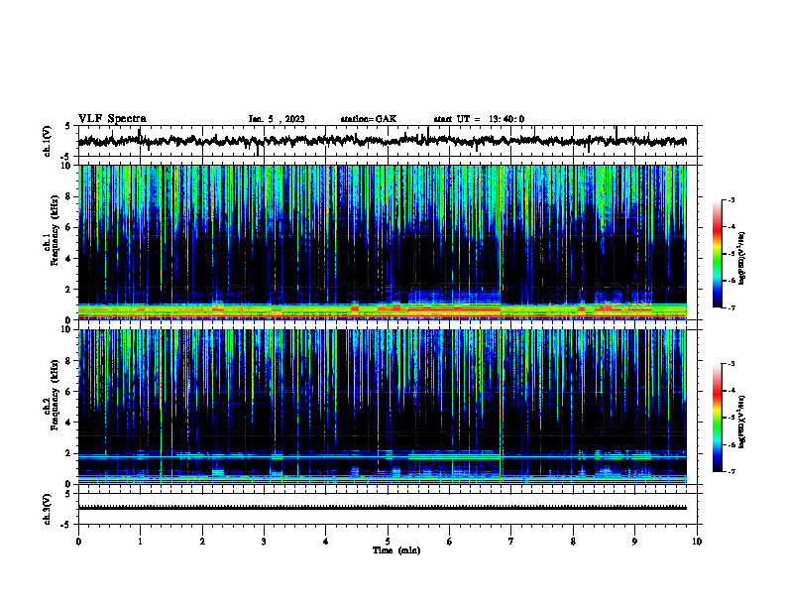
Task: Click the "VLF Spectra" plot title
Action: coord(112,119)
